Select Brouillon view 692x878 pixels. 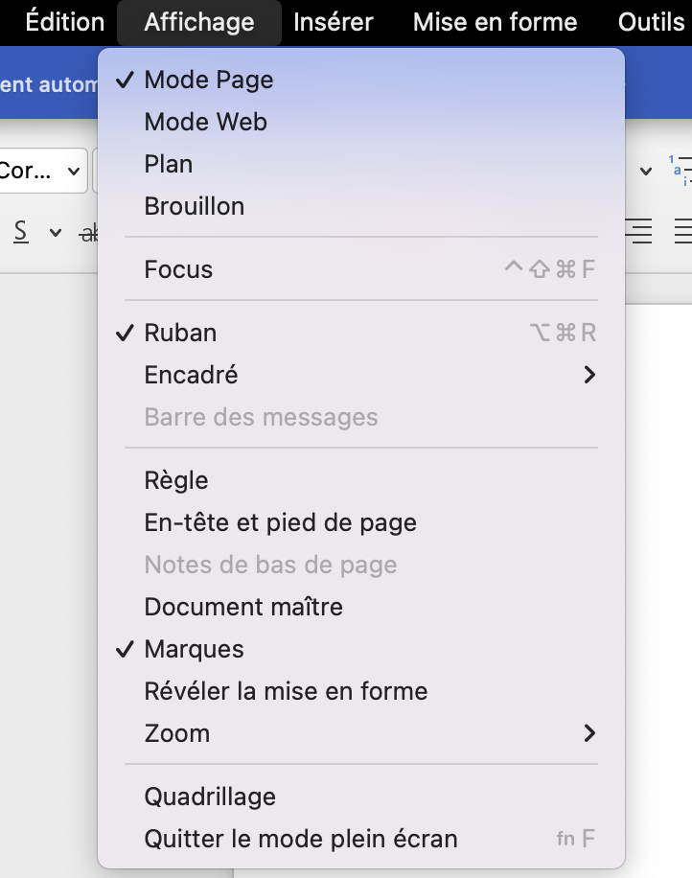[194, 206]
